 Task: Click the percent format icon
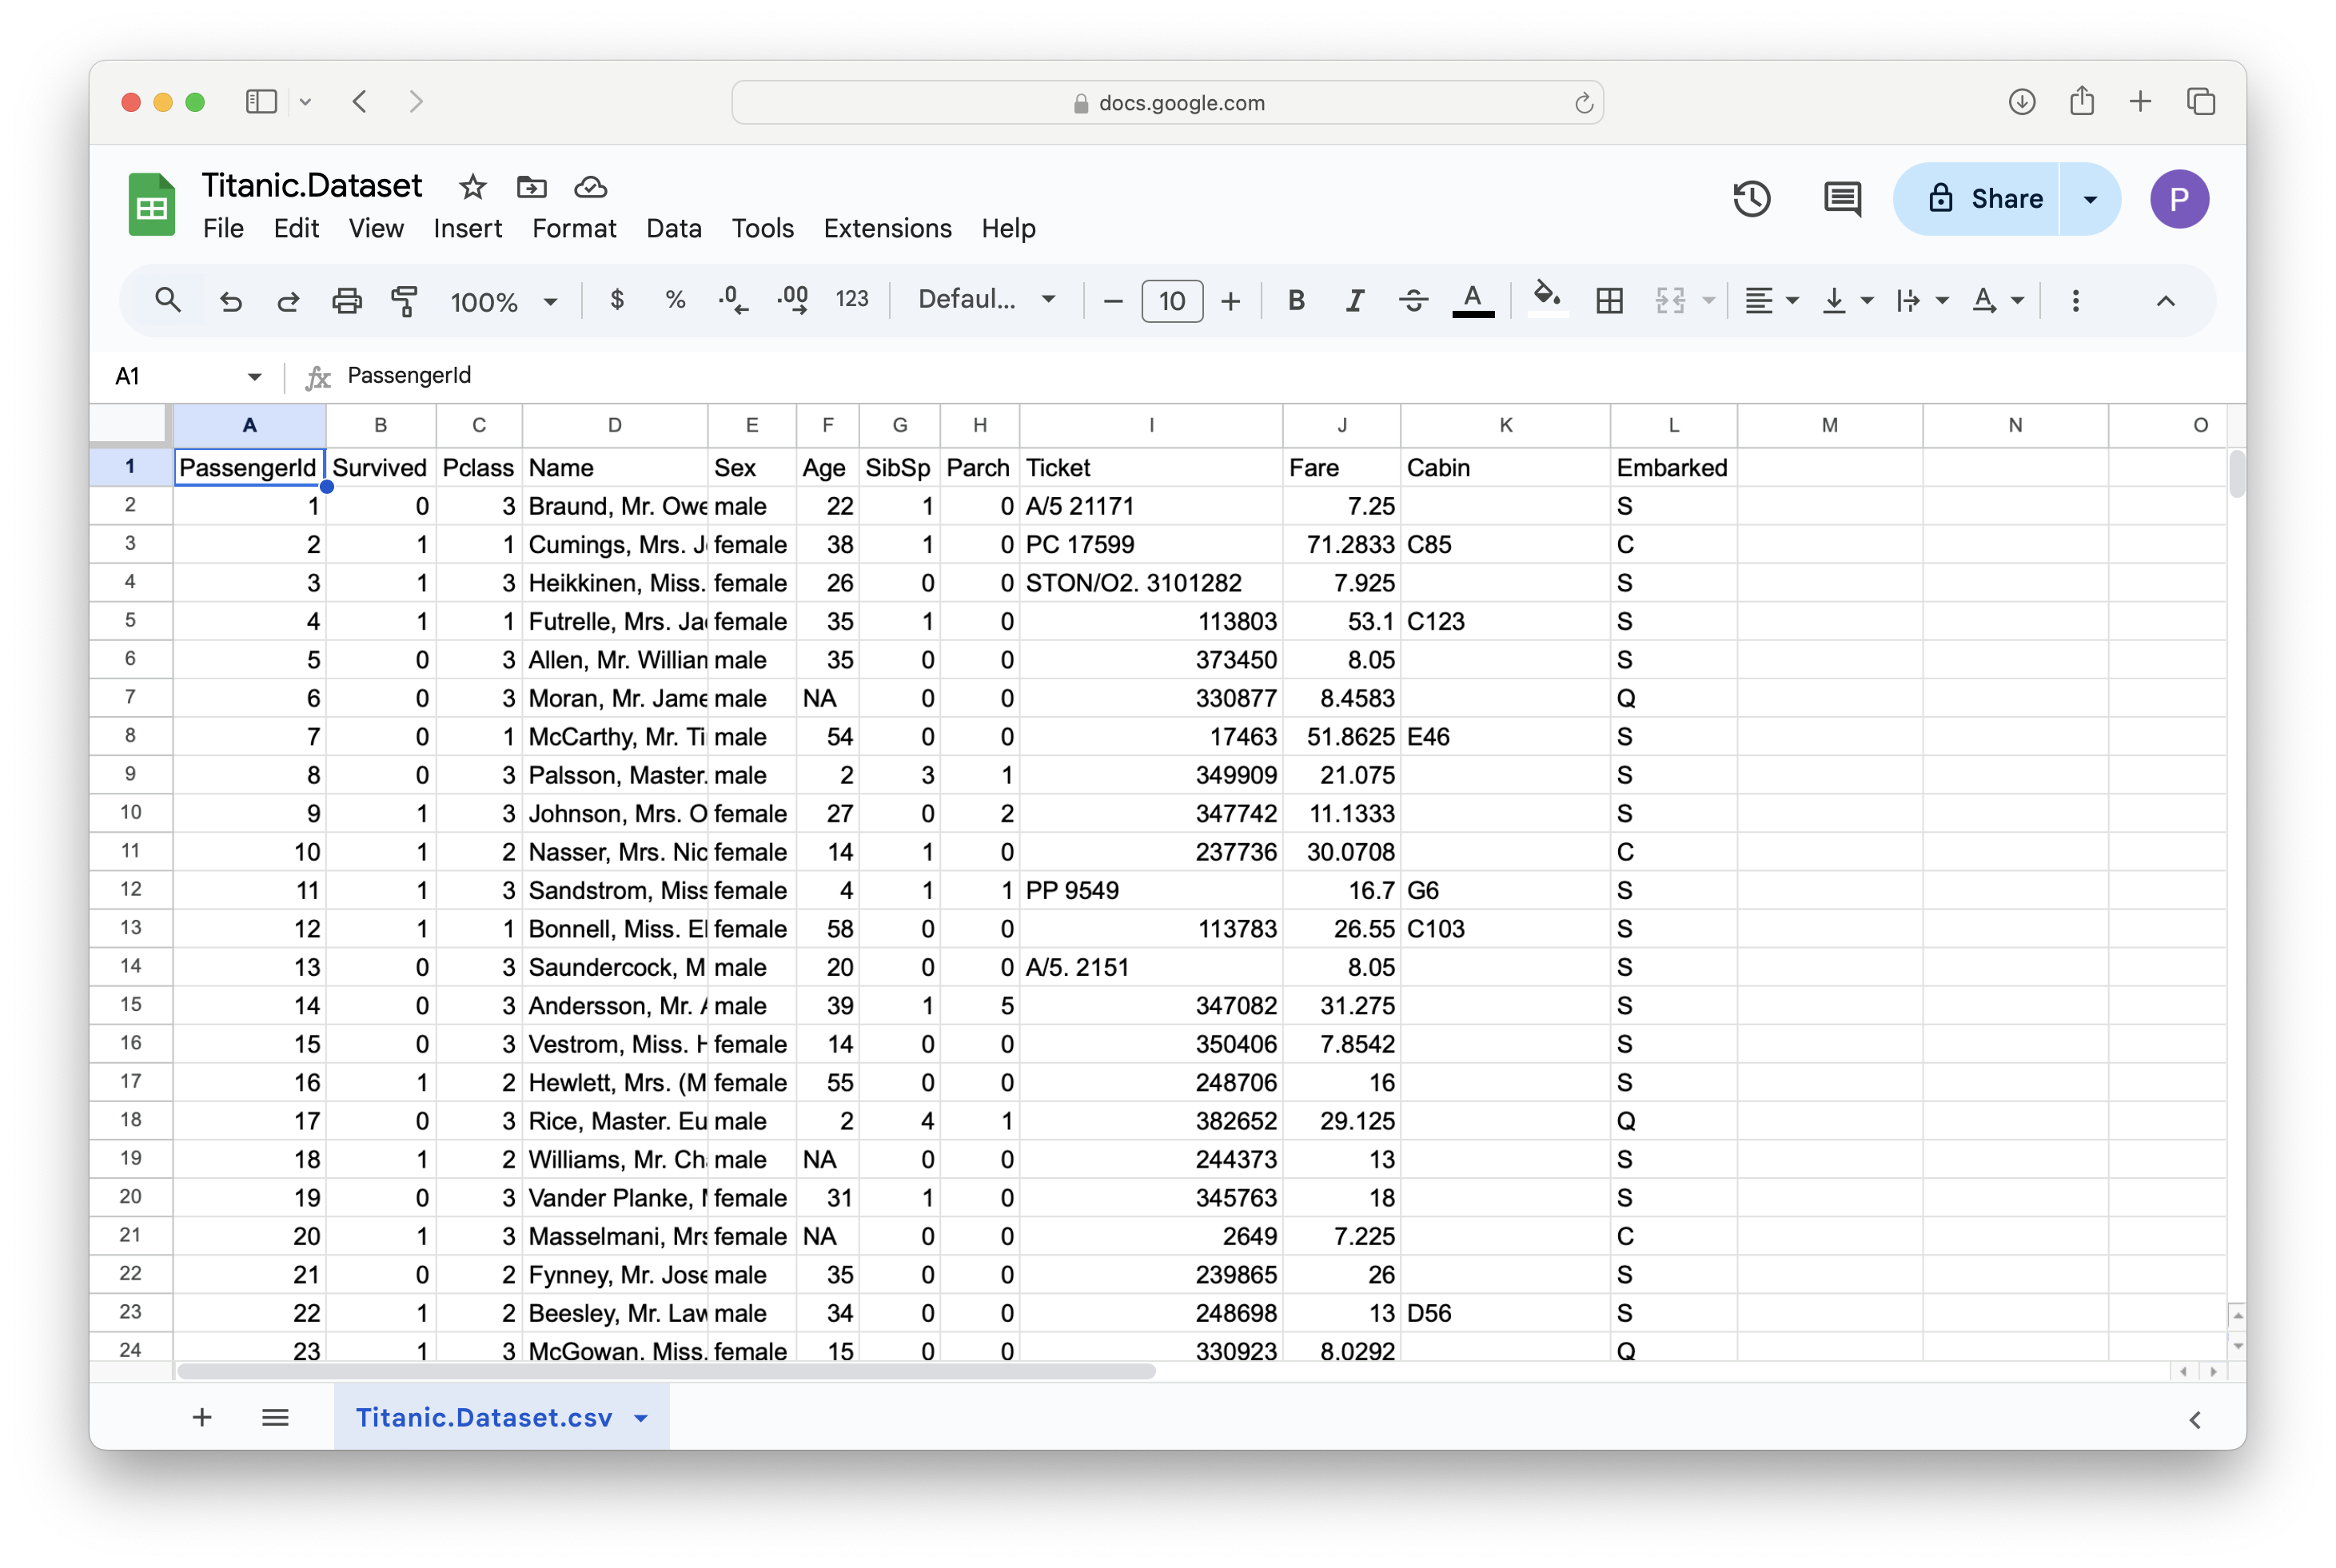coord(674,300)
